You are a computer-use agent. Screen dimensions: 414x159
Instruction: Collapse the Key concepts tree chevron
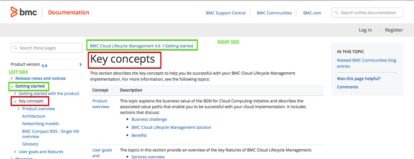coord(15,101)
